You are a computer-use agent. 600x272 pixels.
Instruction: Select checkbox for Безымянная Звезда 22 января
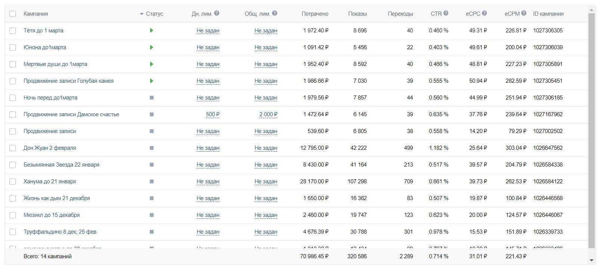coord(13,165)
